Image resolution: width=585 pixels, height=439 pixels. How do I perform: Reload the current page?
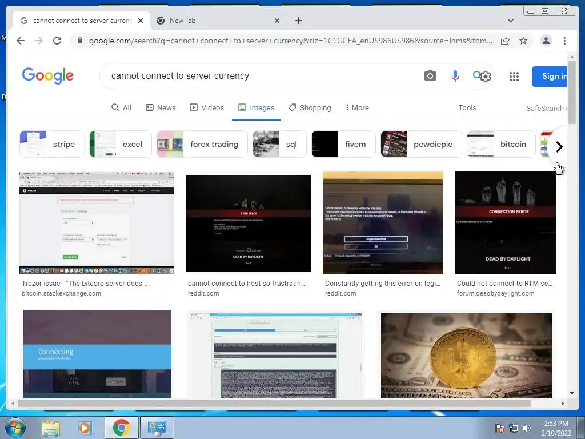tap(57, 41)
